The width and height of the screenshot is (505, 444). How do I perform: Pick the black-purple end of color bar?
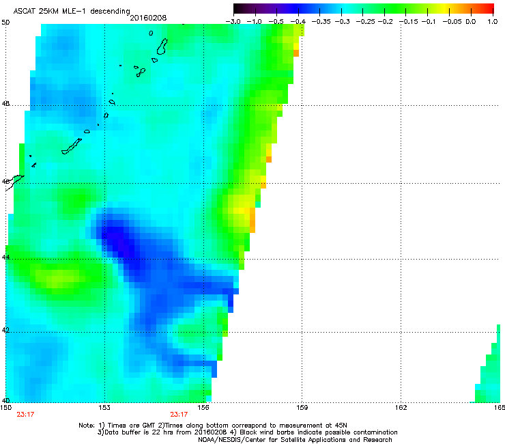point(240,9)
